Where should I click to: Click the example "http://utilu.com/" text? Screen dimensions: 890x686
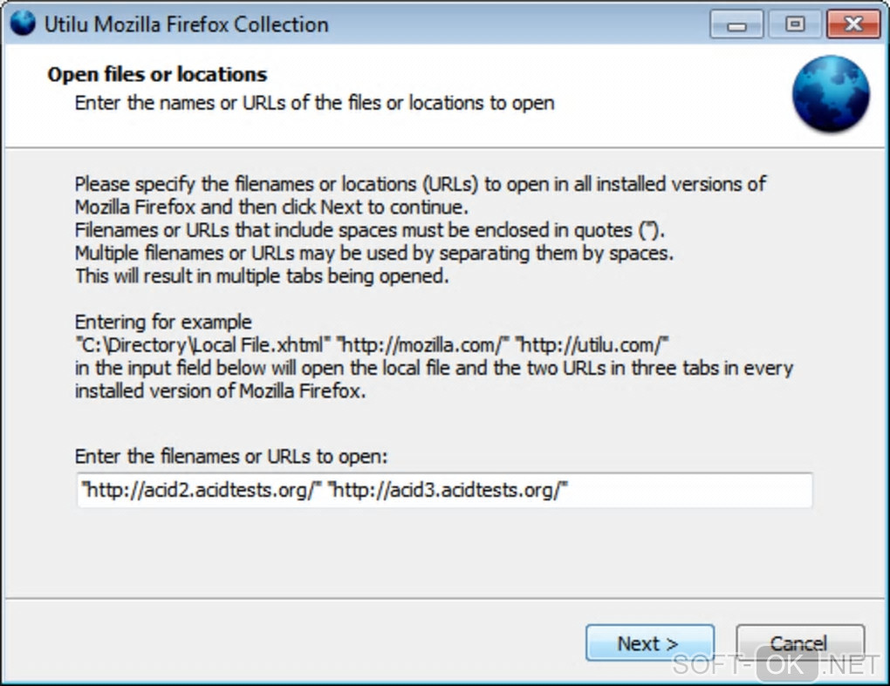[x=595, y=343]
